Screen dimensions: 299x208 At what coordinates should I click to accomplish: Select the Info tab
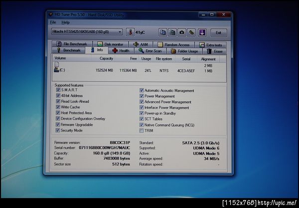coord(97,50)
